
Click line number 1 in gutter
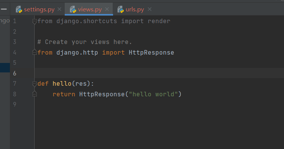(15, 21)
